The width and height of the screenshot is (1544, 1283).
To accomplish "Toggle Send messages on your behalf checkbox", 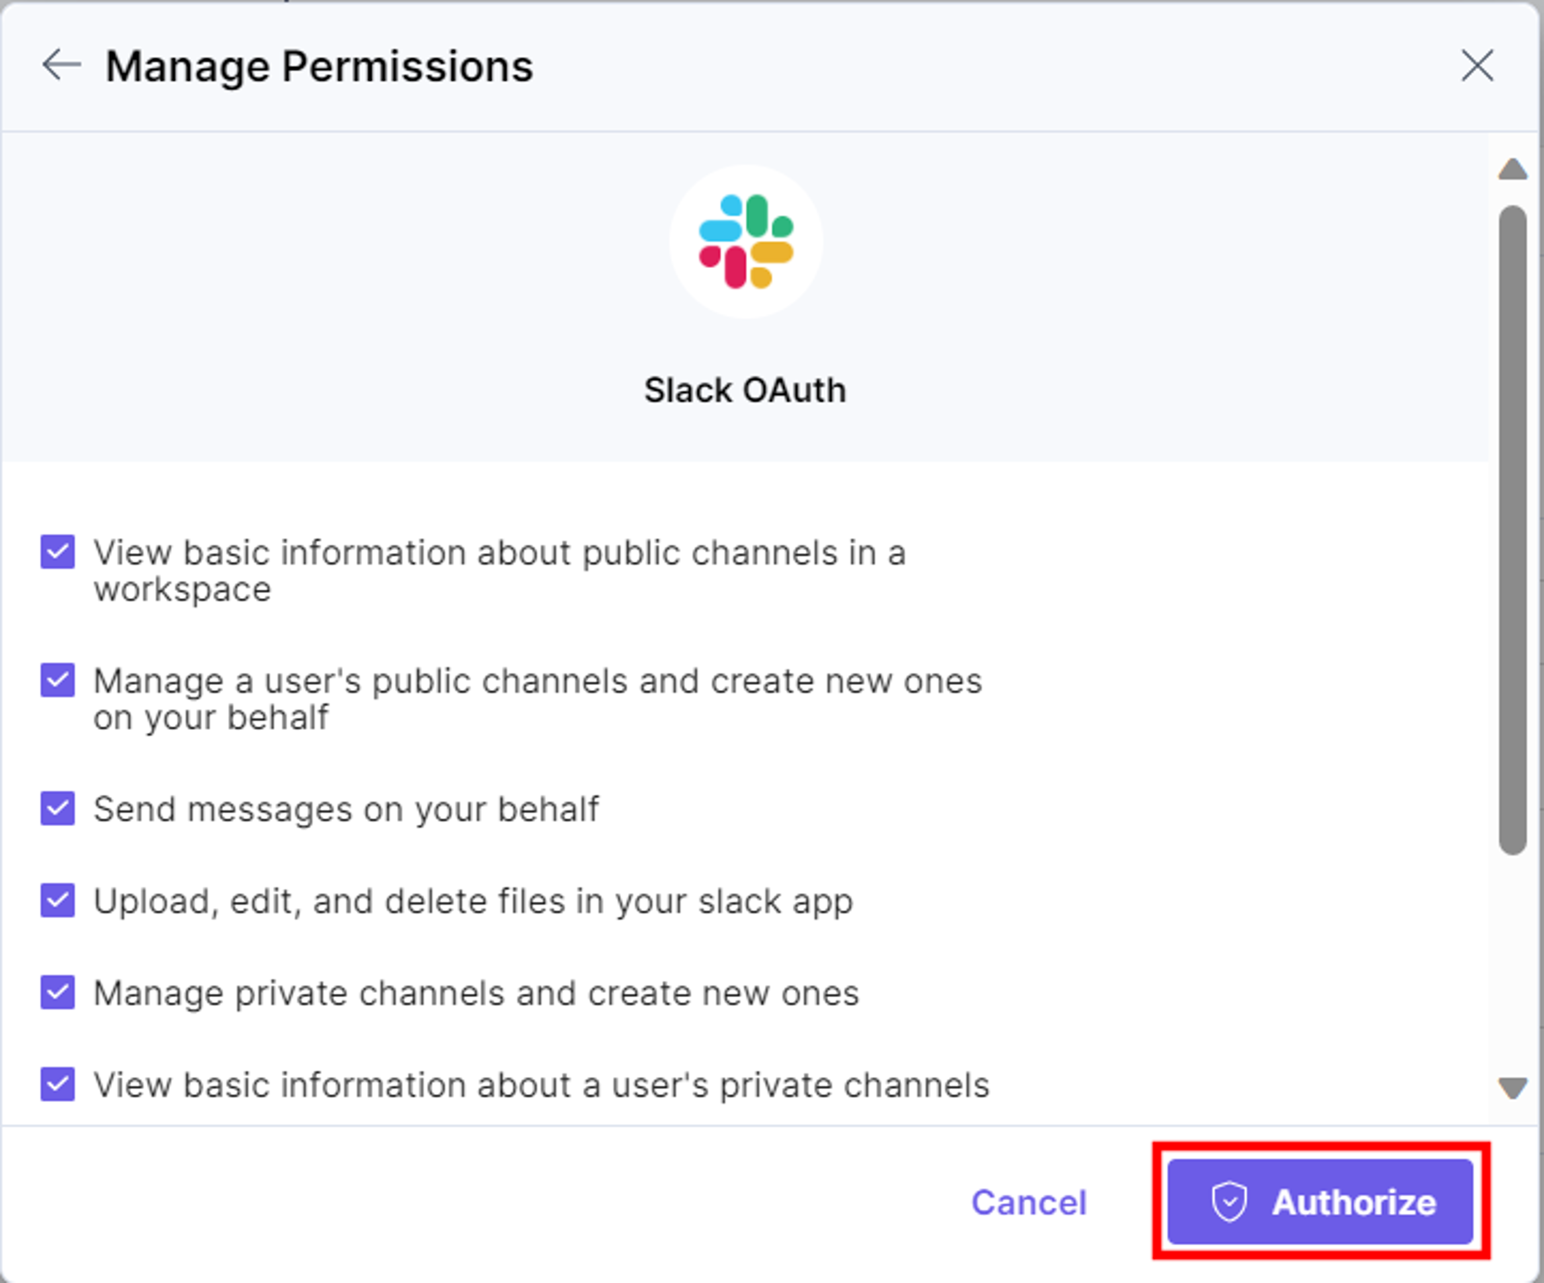I will click(x=57, y=809).
